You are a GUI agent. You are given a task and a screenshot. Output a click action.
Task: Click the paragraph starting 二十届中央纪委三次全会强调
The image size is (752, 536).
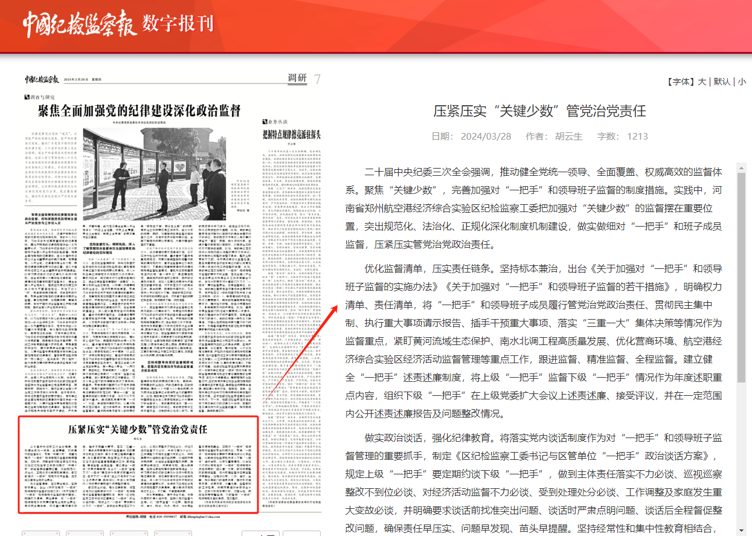(x=533, y=208)
